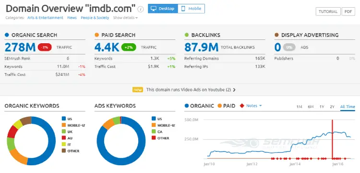This screenshot has width=360, height=173.
Task: Click the 278M organic traffic value
Action: tap(20, 47)
